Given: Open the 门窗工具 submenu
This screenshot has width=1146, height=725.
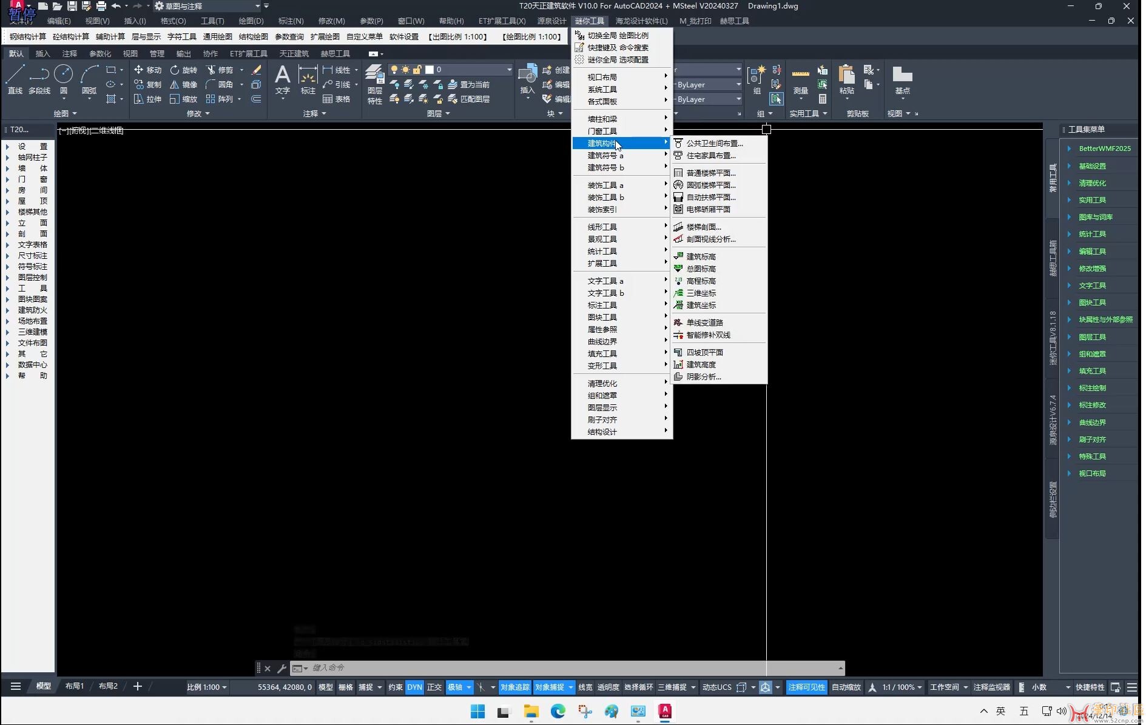Looking at the screenshot, I should pyautogui.click(x=622, y=131).
